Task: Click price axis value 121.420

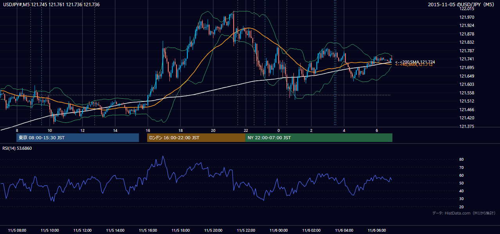Action: click(x=468, y=118)
